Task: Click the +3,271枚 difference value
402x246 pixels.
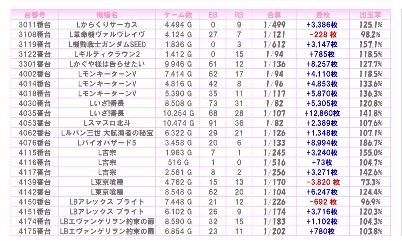Action: (x=322, y=172)
